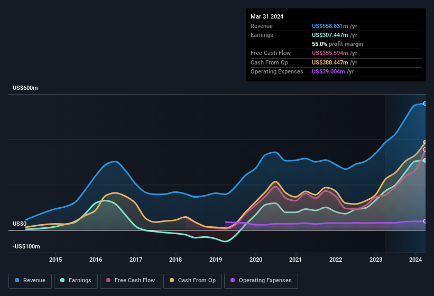Click the Mar 31 2024 tooltip date
This screenshot has width=434, height=296.
pos(267,16)
